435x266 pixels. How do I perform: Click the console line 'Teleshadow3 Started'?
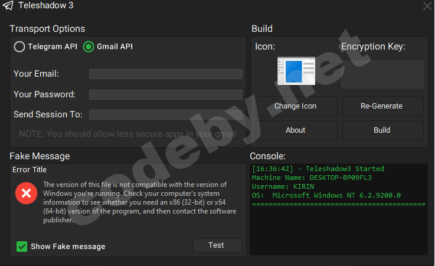(318, 169)
